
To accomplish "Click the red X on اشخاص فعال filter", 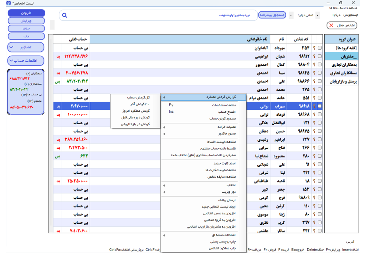I will [x=331, y=25].
